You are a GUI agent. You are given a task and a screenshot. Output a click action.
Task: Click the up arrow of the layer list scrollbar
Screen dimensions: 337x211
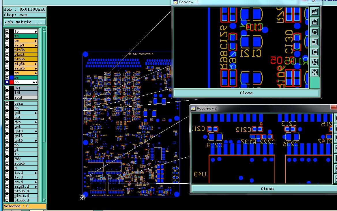coord(44,29)
